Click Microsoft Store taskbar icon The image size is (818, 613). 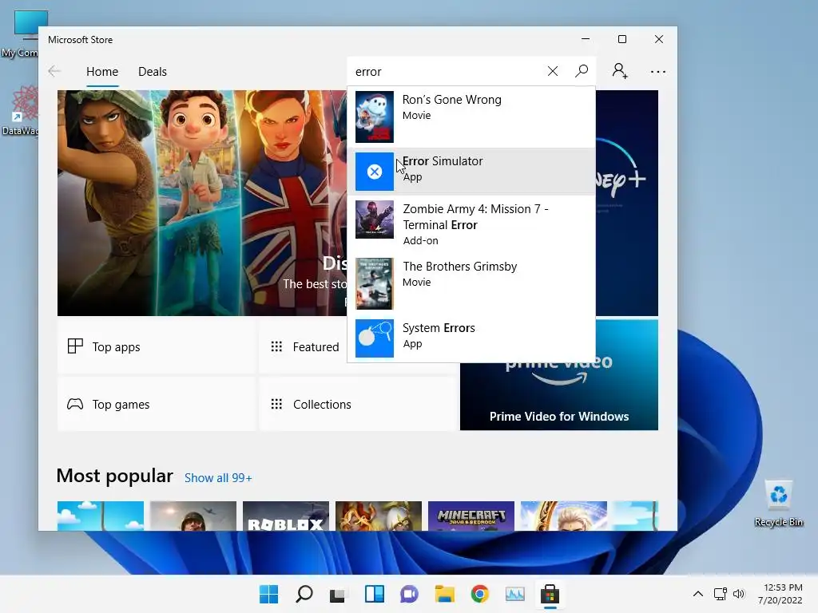[550, 594]
